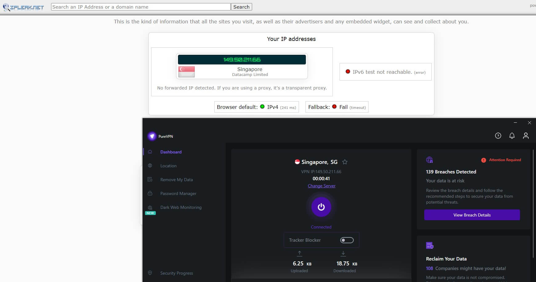Screen dimensions: 536x282
Task: Click the 149.50.211.66 IP address box
Action: (x=242, y=60)
